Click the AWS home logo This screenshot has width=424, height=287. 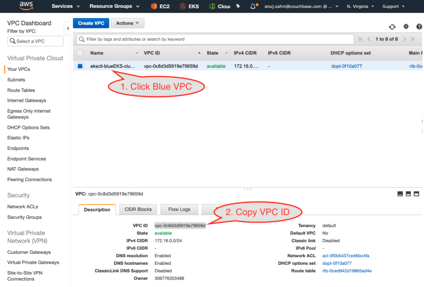click(x=26, y=6)
